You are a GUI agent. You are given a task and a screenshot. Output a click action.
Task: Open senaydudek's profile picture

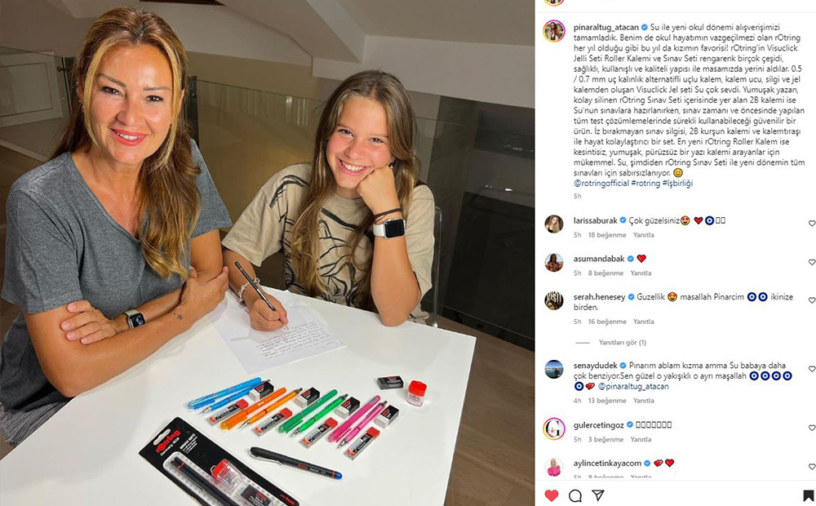click(x=554, y=369)
